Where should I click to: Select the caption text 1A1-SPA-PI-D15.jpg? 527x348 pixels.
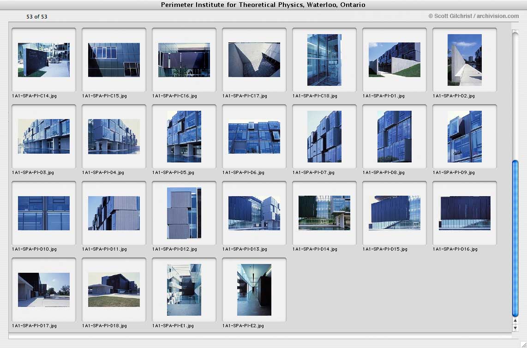(x=385, y=249)
